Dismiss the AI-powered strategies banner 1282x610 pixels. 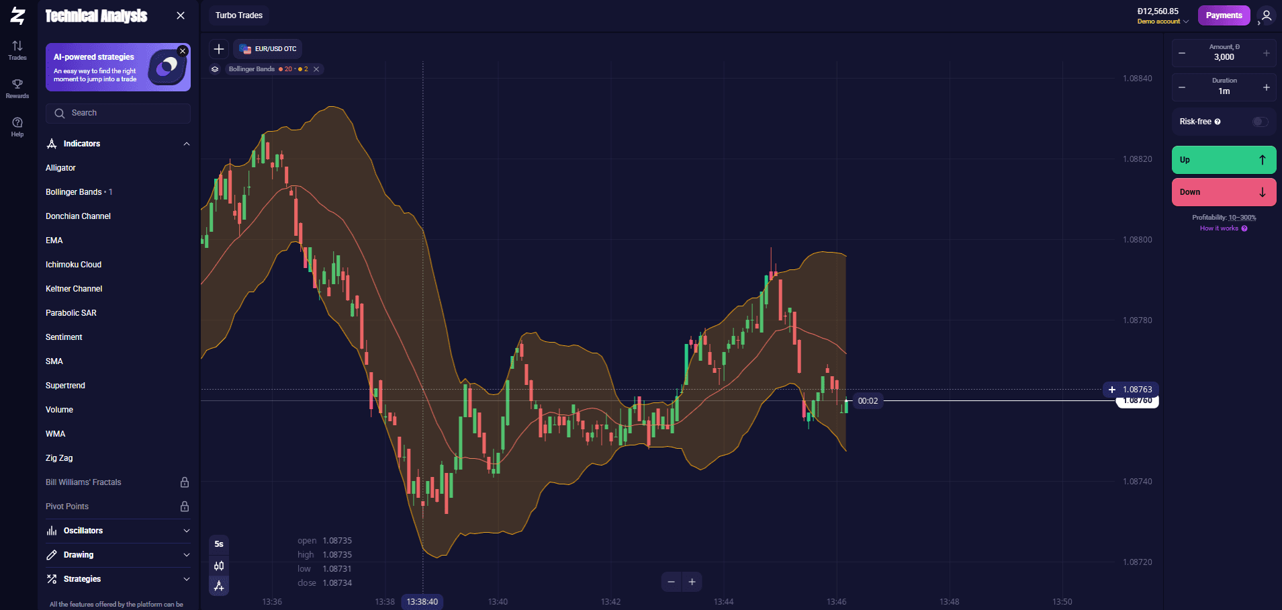click(183, 51)
